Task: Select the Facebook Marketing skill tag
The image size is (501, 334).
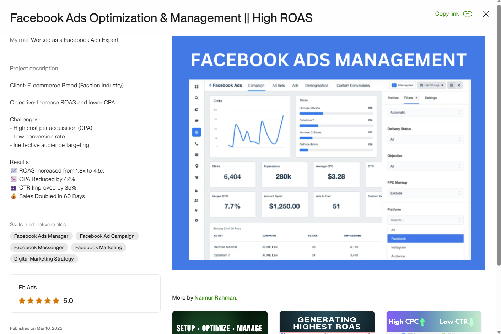Action: click(x=99, y=247)
